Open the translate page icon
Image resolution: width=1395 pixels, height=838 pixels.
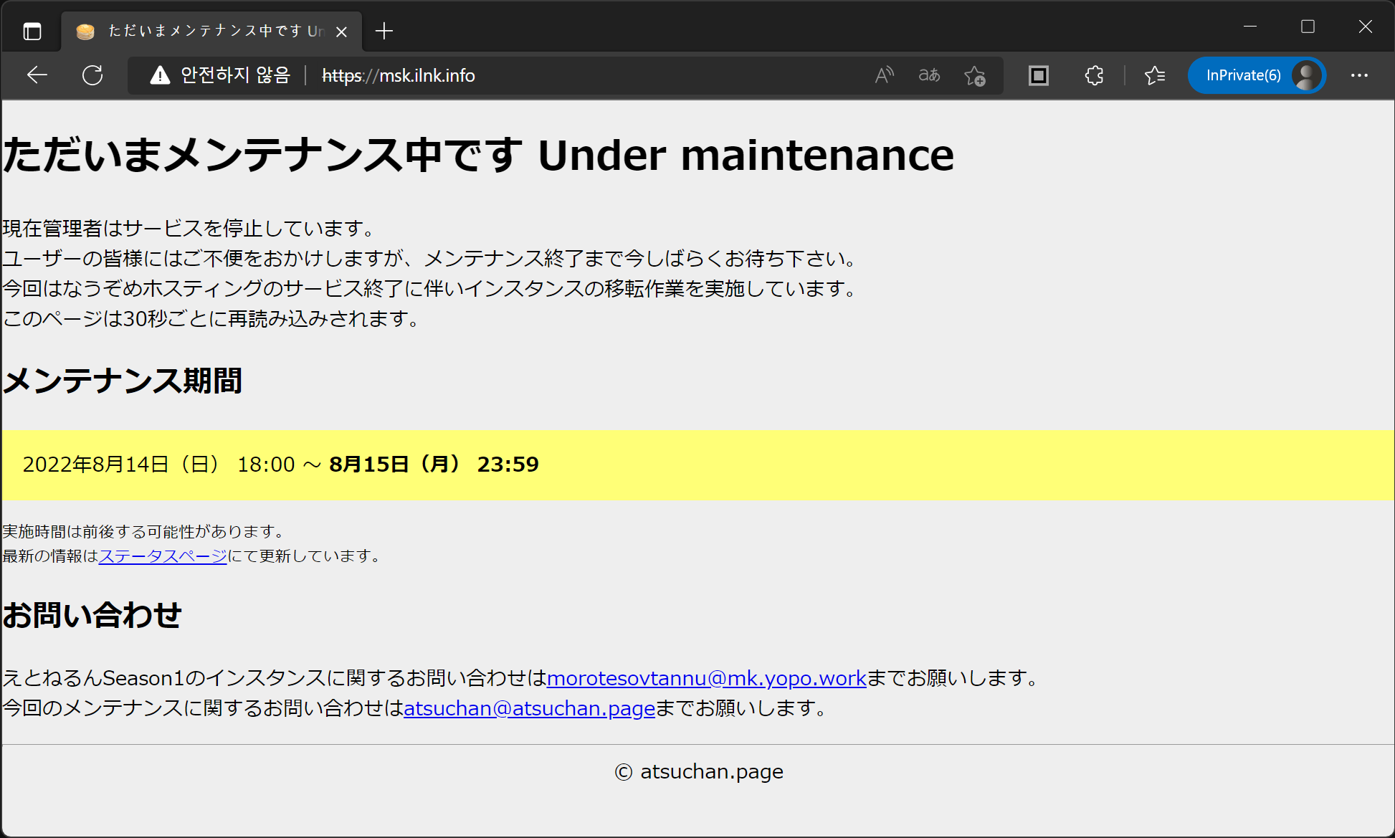929,75
